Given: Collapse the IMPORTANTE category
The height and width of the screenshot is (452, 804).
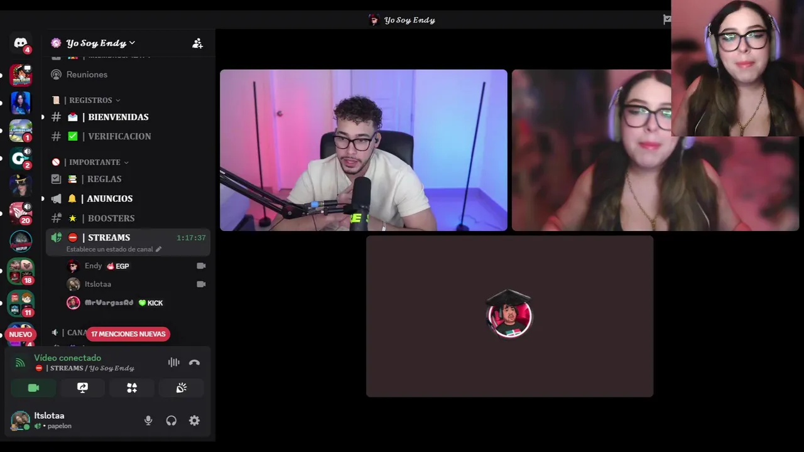Looking at the screenshot, I should click(90, 162).
